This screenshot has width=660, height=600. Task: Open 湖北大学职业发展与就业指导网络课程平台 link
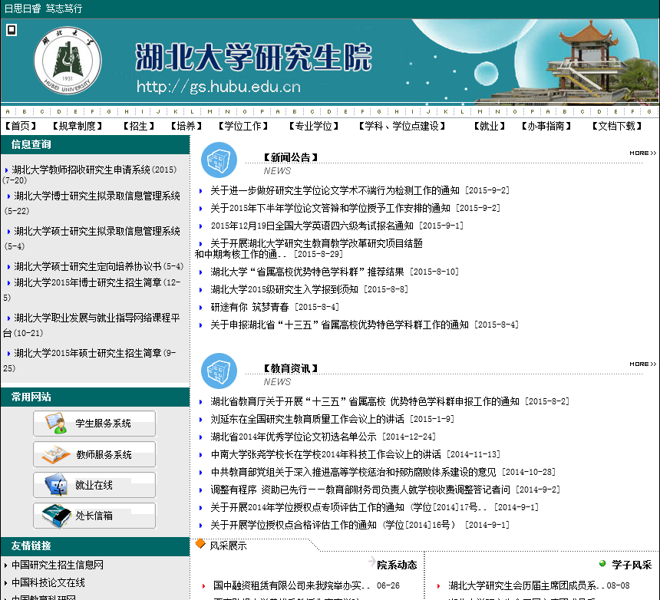[97, 318]
